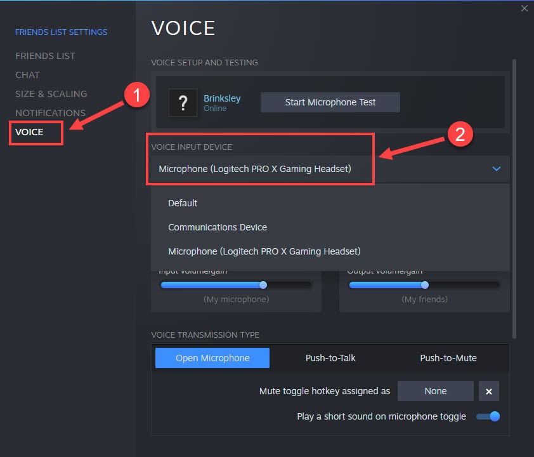Click the Brinksley username link
The width and height of the screenshot is (534, 457).
coord(223,98)
